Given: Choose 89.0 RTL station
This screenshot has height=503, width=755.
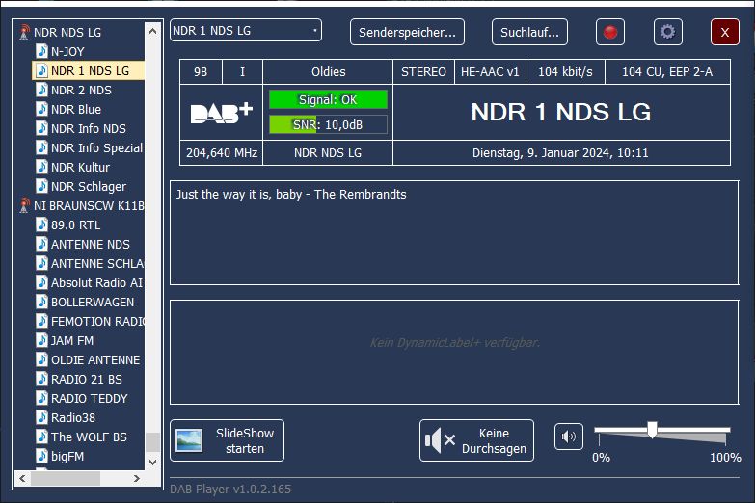Looking at the screenshot, I should click(x=75, y=225).
